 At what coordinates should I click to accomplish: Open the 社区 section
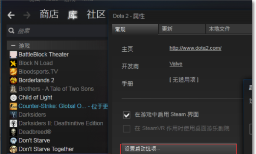96,14
